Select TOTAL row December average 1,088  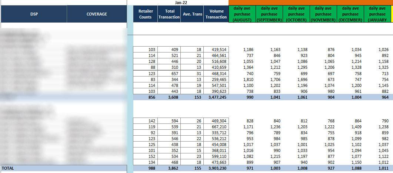pyautogui.click(x=356, y=169)
